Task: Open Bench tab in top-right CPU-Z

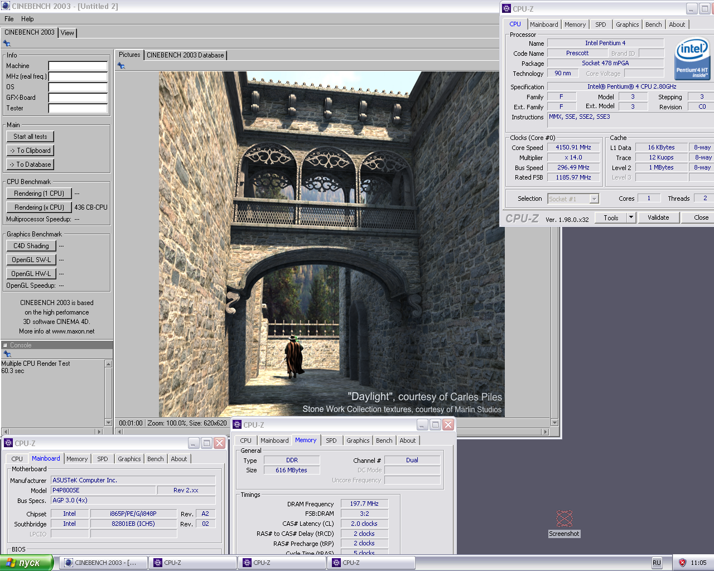Action: coord(654,25)
